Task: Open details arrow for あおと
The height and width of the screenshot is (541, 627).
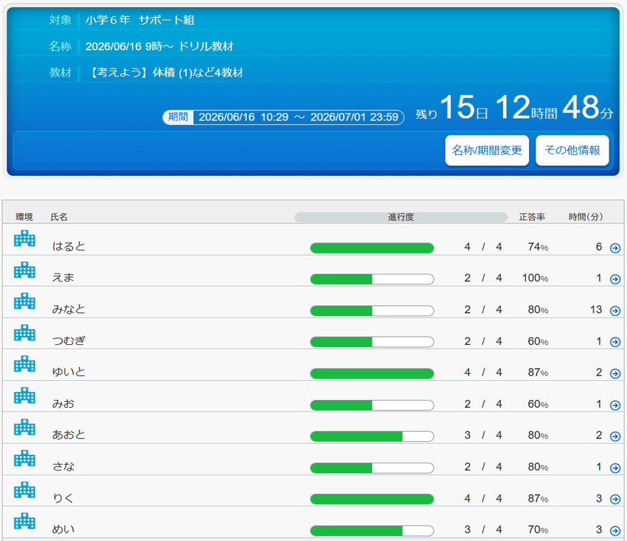Action: (x=615, y=436)
